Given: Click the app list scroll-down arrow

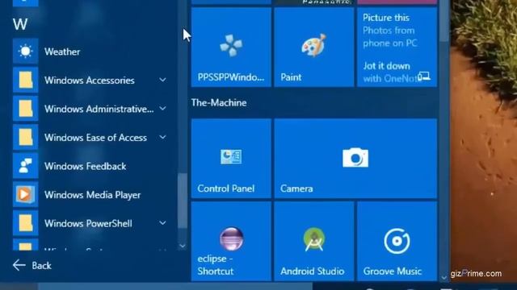Looking at the screenshot, I should 183,246.
